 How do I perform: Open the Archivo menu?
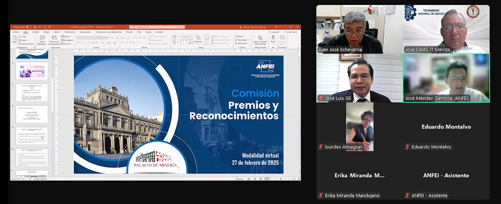pyautogui.click(x=16, y=32)
